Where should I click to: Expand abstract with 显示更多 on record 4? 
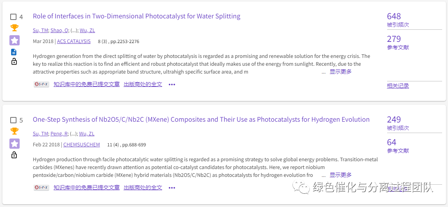point(340,72)
